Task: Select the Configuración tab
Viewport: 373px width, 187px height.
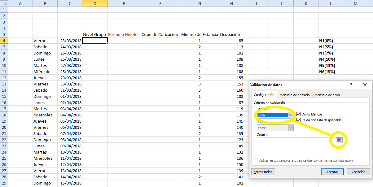Action: click(x=264, y=95)
